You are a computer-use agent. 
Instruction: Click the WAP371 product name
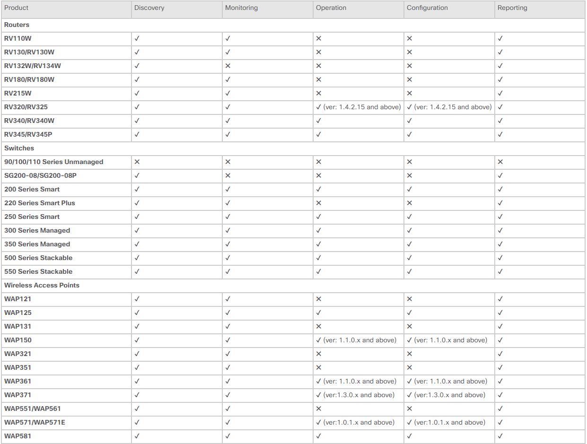(x=18, y=395)
